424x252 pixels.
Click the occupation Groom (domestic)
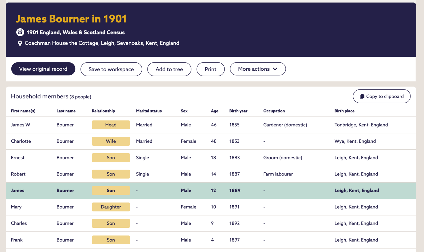(x=283, y=158)
